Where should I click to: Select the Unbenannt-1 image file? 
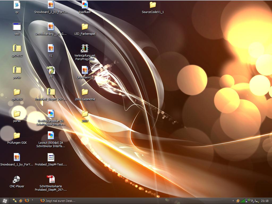point(85,70)
